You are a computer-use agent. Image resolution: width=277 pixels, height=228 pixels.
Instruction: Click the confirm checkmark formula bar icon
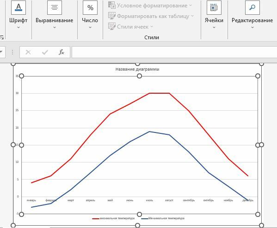click(x=45, y=52)
